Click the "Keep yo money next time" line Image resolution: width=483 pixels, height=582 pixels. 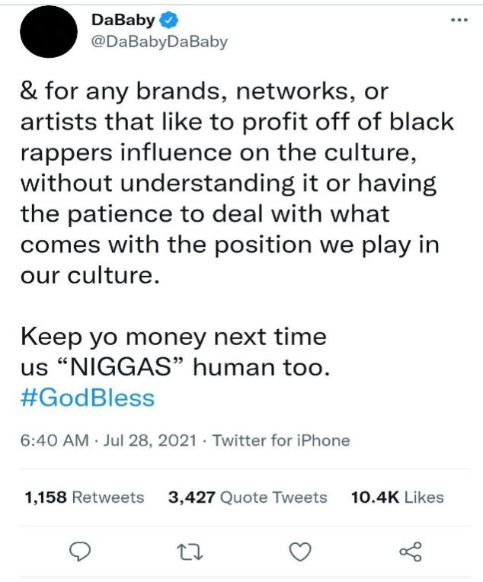[172, 336]
